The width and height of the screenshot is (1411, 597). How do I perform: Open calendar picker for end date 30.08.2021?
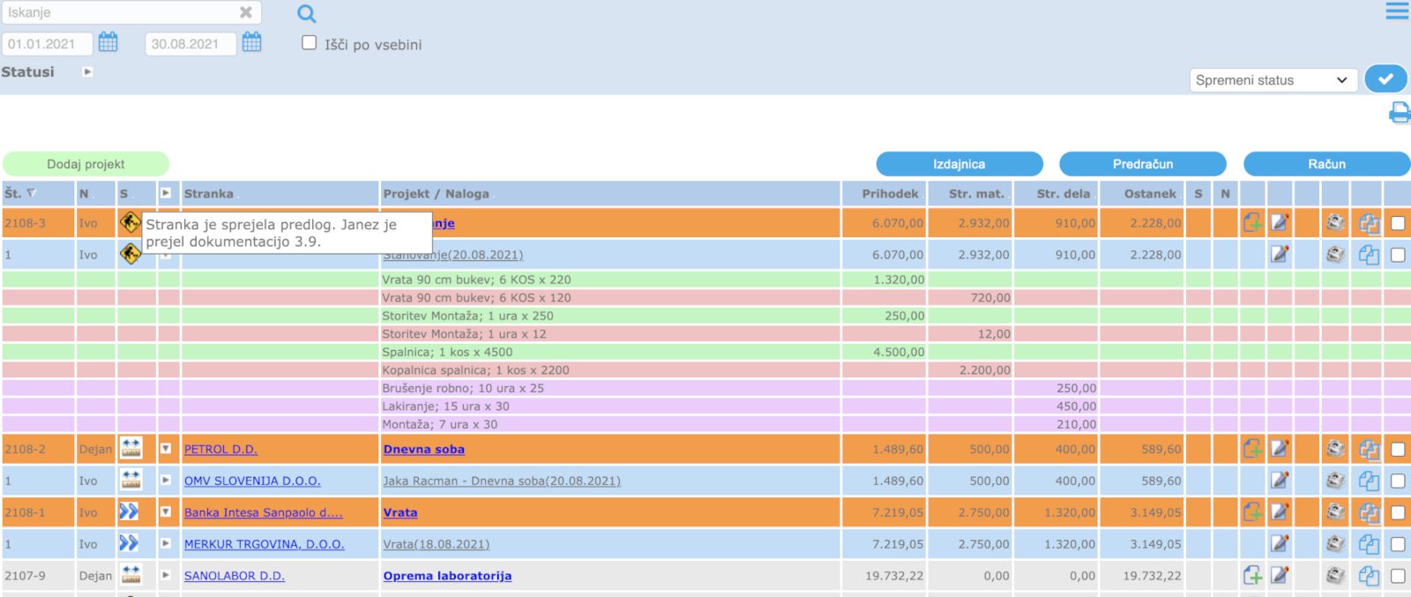(251, 42)
